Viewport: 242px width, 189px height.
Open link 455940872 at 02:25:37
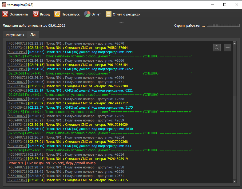17,99
